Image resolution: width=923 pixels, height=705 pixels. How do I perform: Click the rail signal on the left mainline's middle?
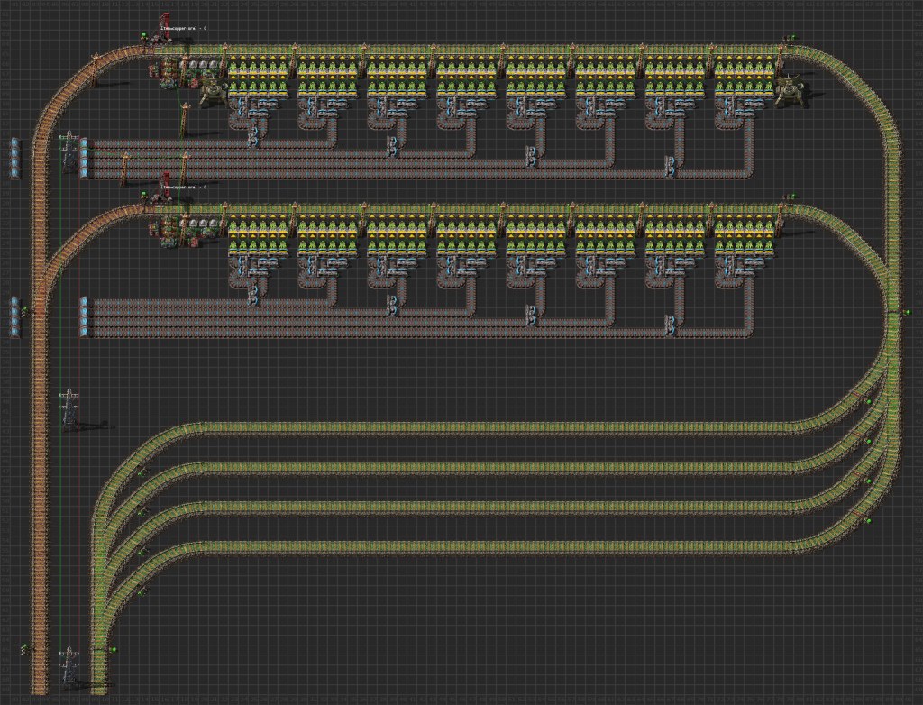[x=24, y=310]
